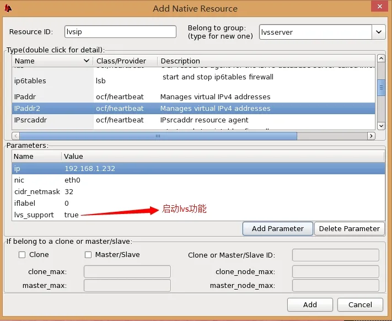Screen dimensions: 392x321
Task: Click 'IPsrcaddr resource agent' description
Action: point(204,120)
